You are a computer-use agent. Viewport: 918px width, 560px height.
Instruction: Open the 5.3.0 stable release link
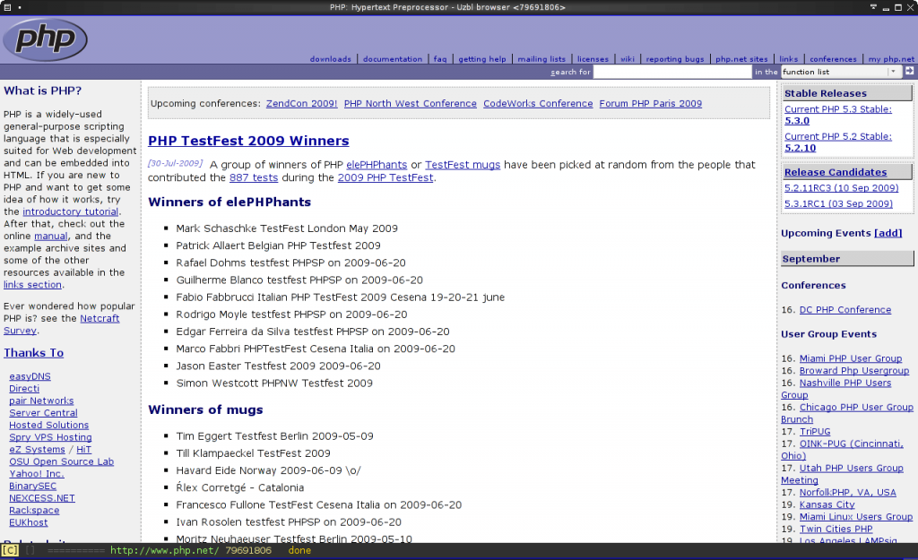(x=797, y=121)
